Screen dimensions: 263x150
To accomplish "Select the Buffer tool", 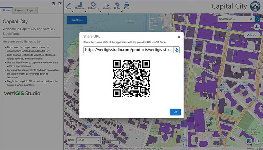I will 117,6.
